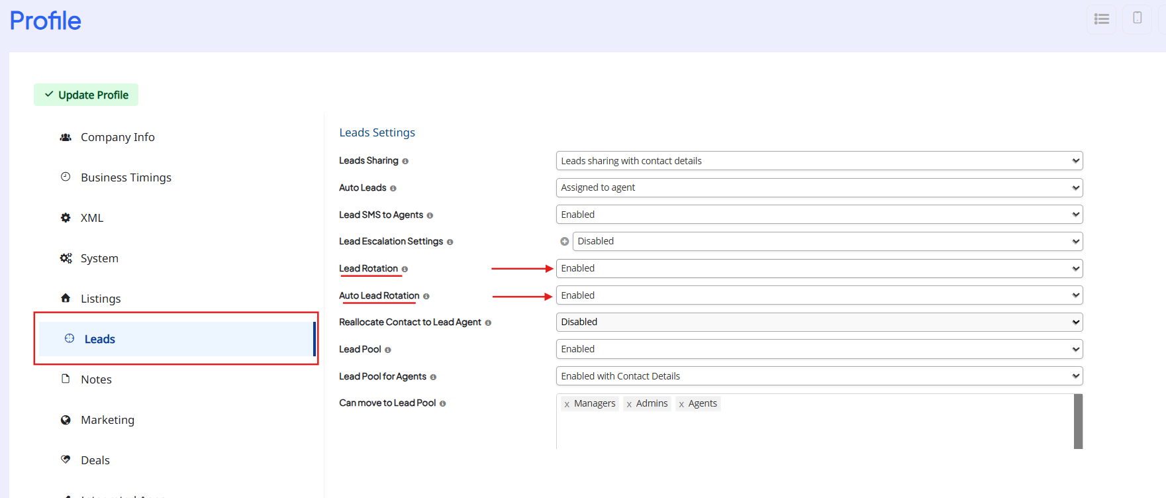Click the info icon beside Lead Pool for Agents
This screenshot has width=1166, height=498.
[433, 377]
